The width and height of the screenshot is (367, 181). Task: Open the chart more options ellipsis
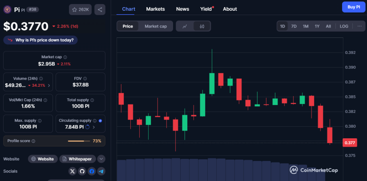pyautogui.click(x=359, y=26)
